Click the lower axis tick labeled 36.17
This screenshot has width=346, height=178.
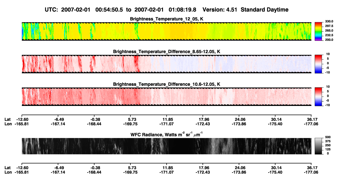(311, 168)
